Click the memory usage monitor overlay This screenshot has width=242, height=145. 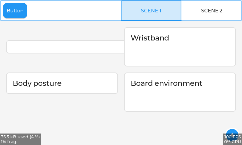pos(20,139)
